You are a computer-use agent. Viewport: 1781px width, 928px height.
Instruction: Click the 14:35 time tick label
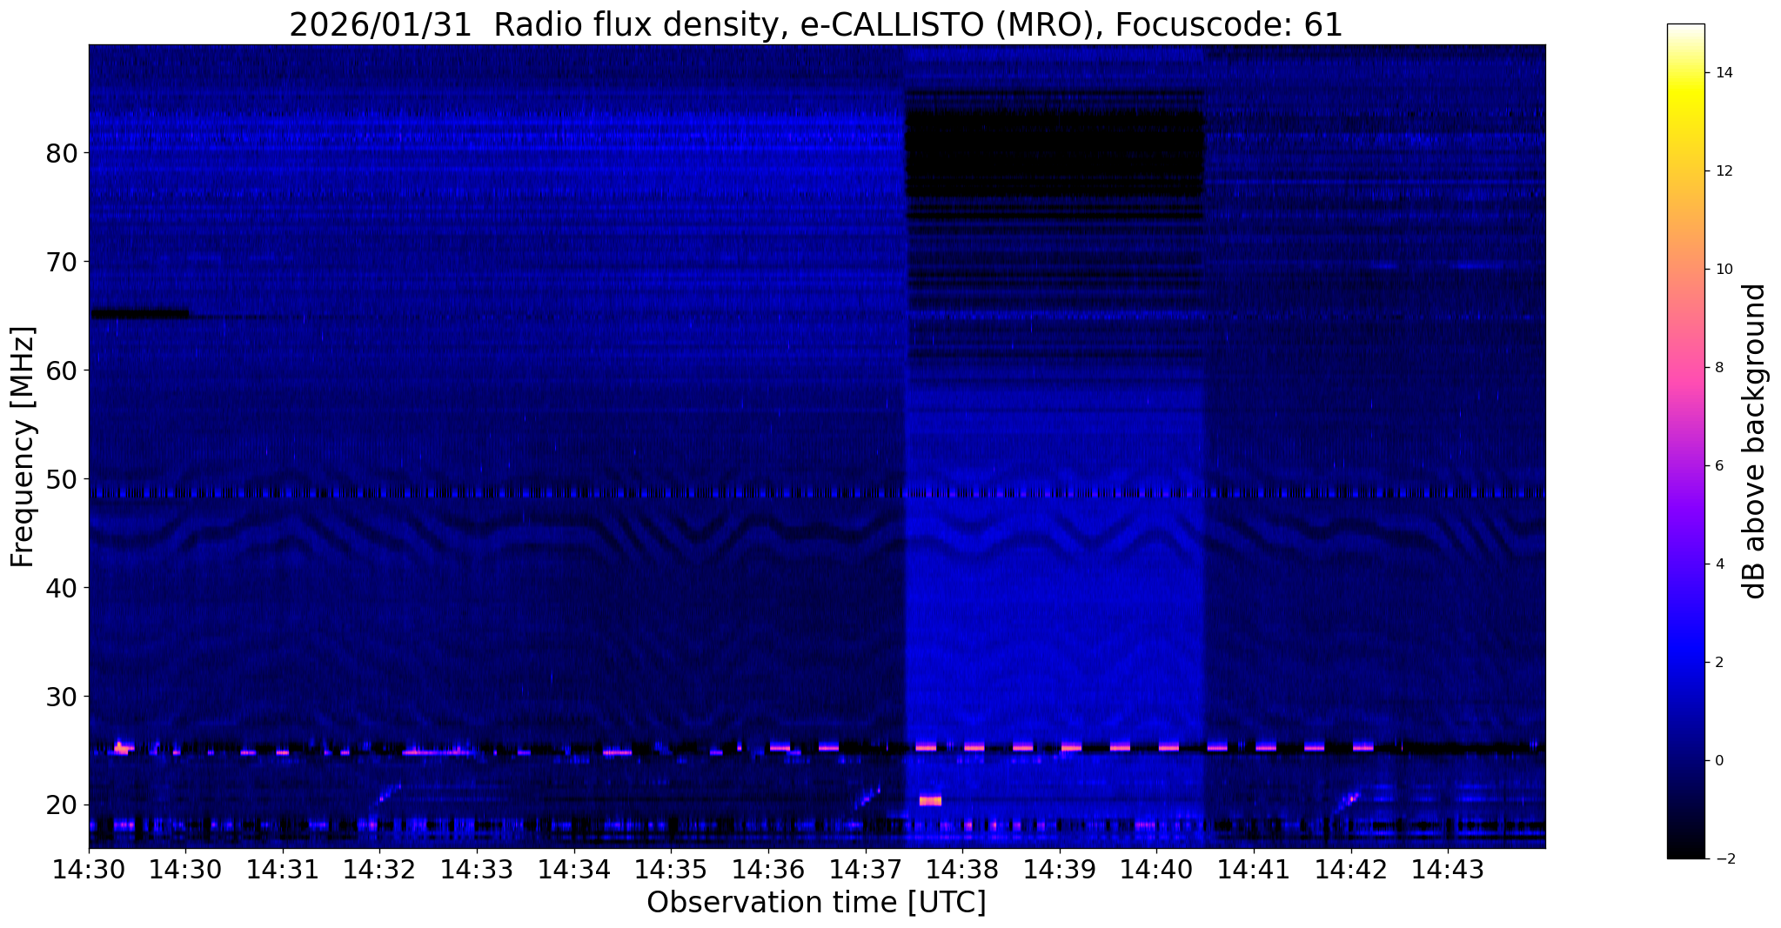[671, 869]
